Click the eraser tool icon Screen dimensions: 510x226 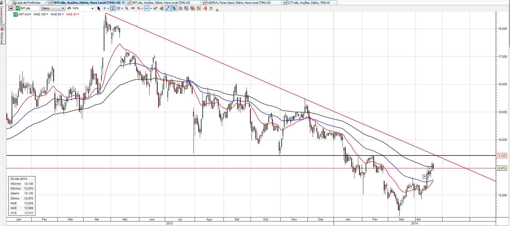click(155, 8)
